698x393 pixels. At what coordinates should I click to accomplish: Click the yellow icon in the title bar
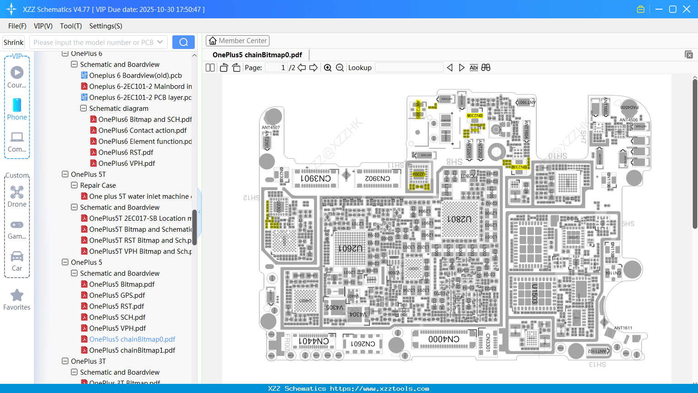[x=641, y=9]
